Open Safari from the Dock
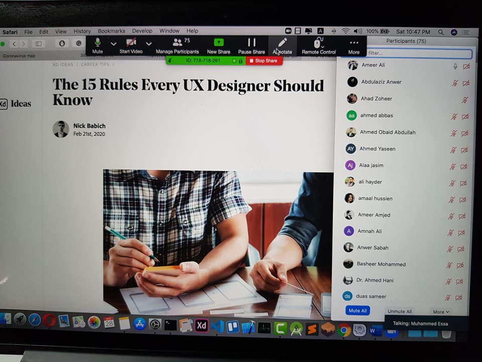This screenshot has width=482, height=362. coord(35,320)
